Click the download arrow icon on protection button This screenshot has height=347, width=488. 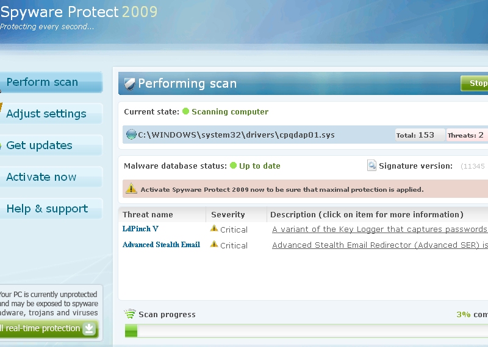pyautogui.click(x=89, y=329)
